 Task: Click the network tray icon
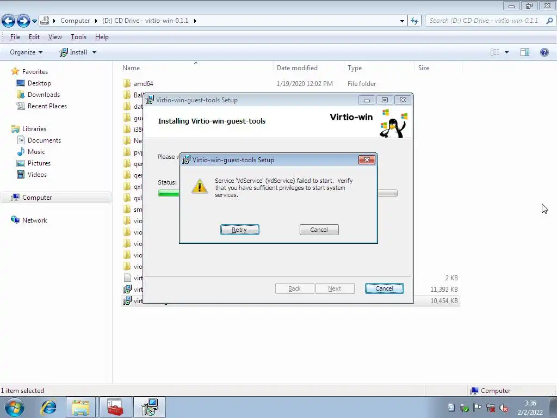click(490, 408)
